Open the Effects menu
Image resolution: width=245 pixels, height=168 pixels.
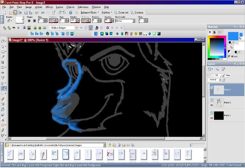[x=49, y=7]
